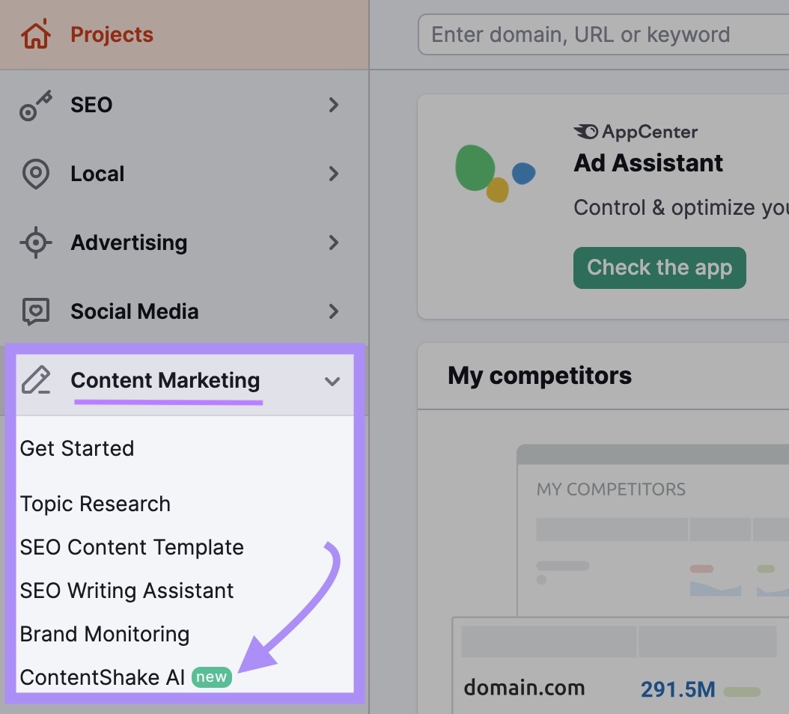
Task: Click the Advertising target icon
Action: pyautogui.click(x=35, y=243)
